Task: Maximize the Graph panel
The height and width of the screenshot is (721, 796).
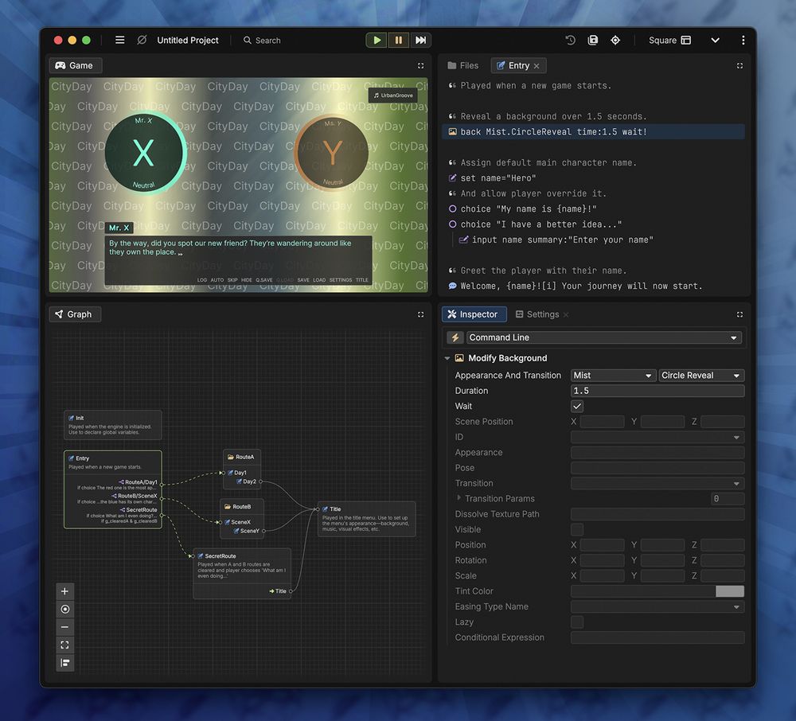Action: point(421,314)
